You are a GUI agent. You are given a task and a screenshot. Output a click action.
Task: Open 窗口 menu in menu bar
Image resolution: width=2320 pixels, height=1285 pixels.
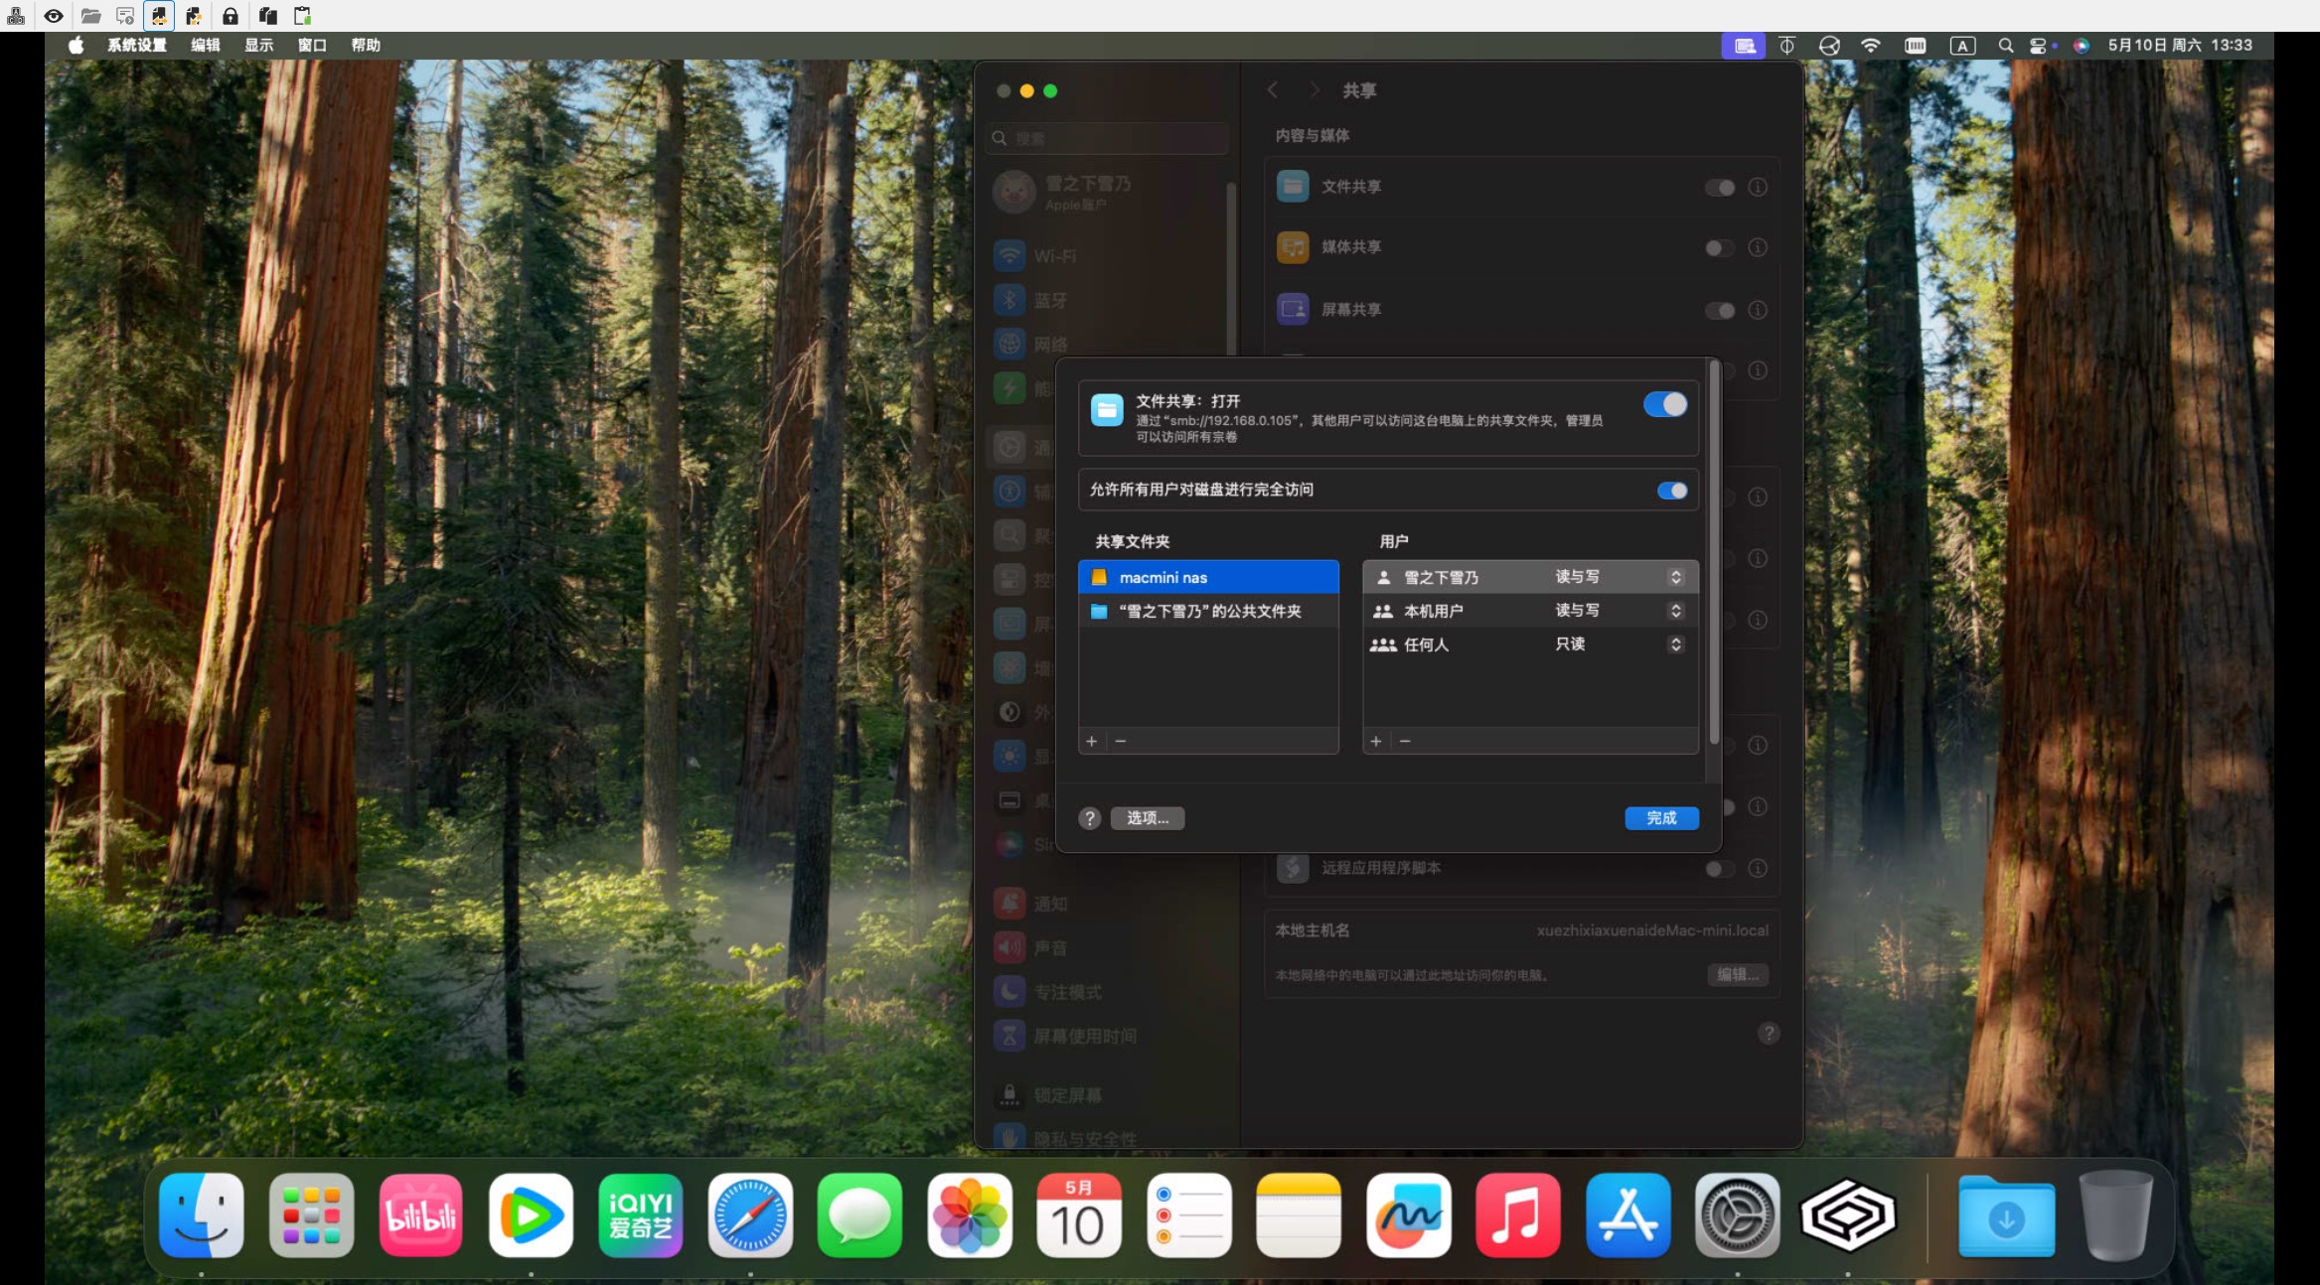(312, 46)
